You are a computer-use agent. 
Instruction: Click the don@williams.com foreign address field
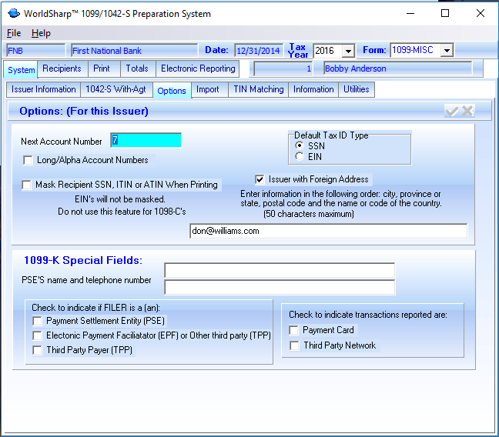(328, 231)
